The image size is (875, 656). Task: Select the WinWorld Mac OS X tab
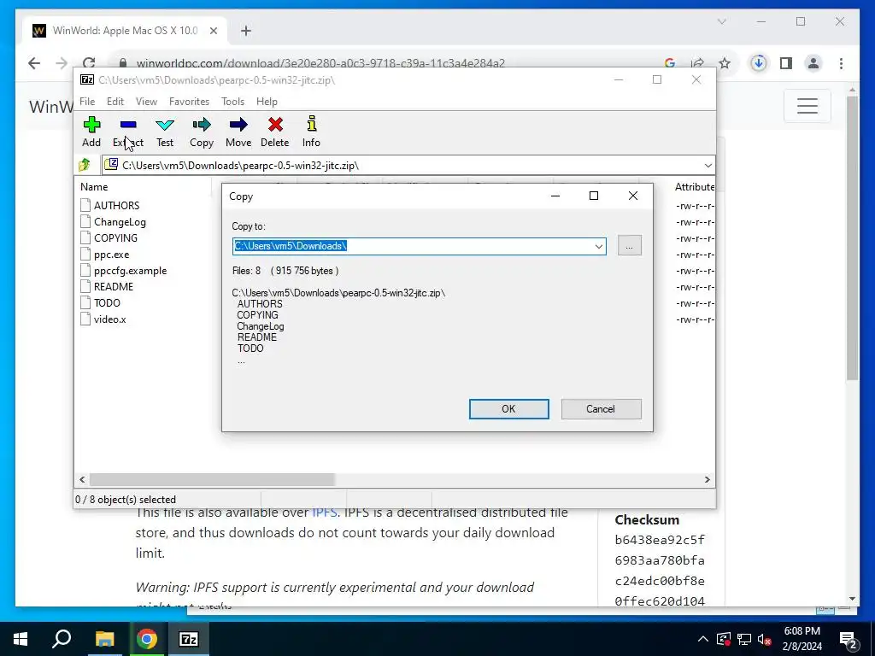125,31
